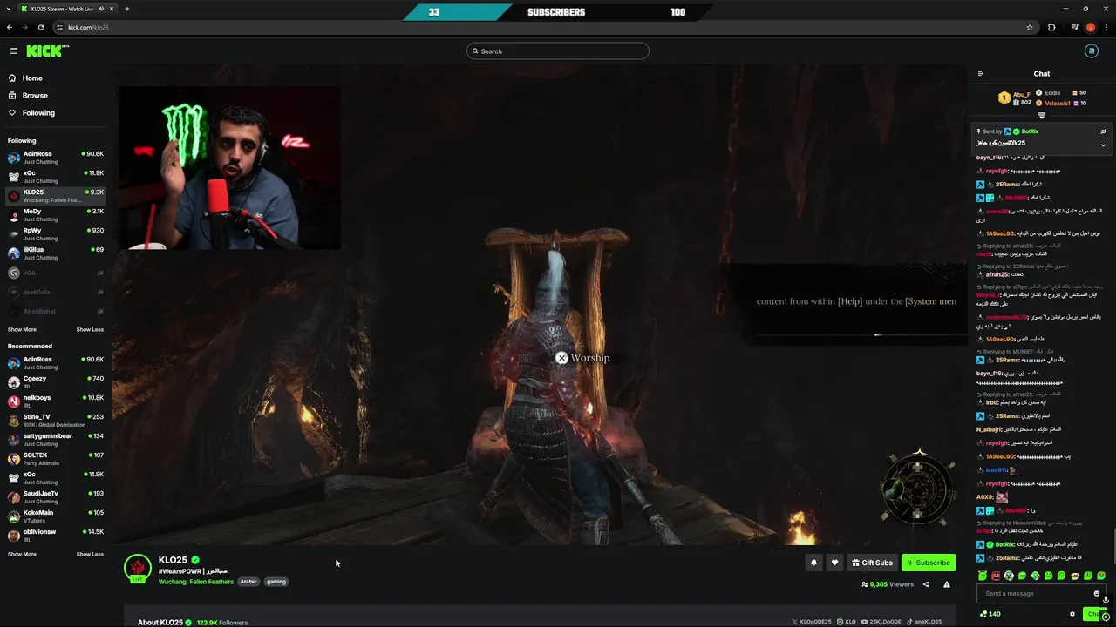
Task: Open RpWy channel in sidebar
Action: (56, 234)
